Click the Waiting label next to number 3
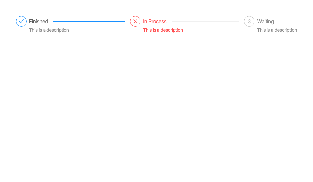This screenshot has width=313, height=182. coord(266,21)
